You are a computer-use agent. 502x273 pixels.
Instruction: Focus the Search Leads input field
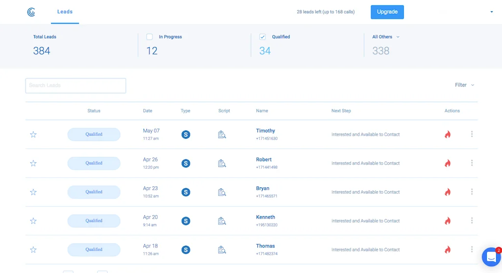tap(75, 85)
